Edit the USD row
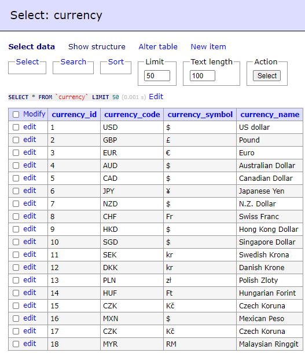305x353 pixels. coord(30,127)
